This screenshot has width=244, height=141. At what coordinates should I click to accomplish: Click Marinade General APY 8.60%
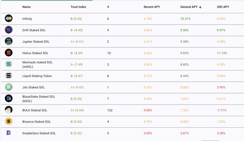(x=184, y=64)
